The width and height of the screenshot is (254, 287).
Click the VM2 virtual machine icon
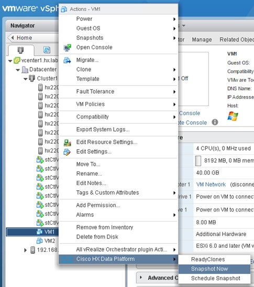tap(39, 240)
